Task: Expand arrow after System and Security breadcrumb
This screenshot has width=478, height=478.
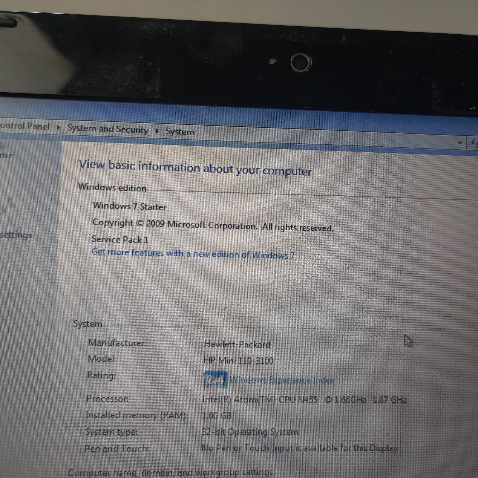Action: pyautogui.click(x=157, y=131)
